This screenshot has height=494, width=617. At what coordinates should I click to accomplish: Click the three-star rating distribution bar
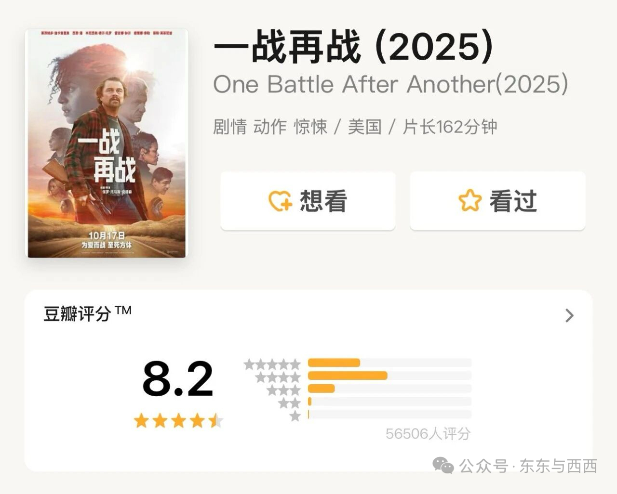coord(389,389)
